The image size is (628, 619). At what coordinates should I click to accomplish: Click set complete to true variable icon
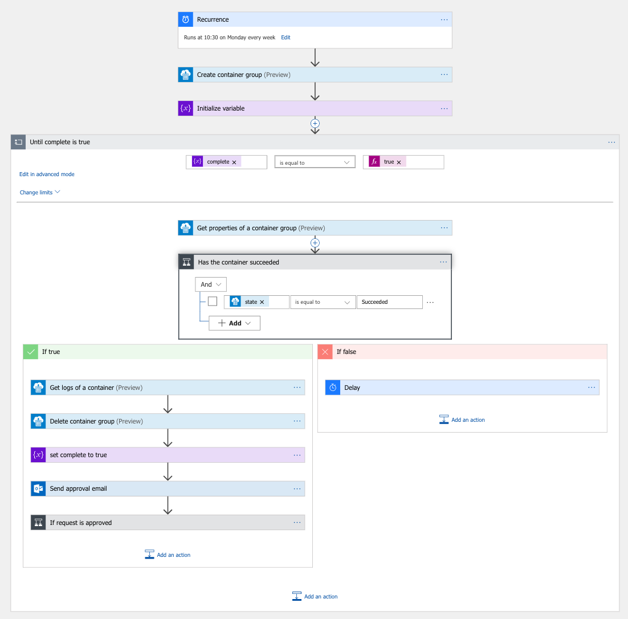[x=38, y=455]
